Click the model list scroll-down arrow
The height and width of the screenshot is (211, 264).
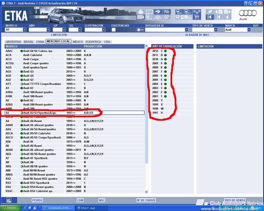click(146, 192)
